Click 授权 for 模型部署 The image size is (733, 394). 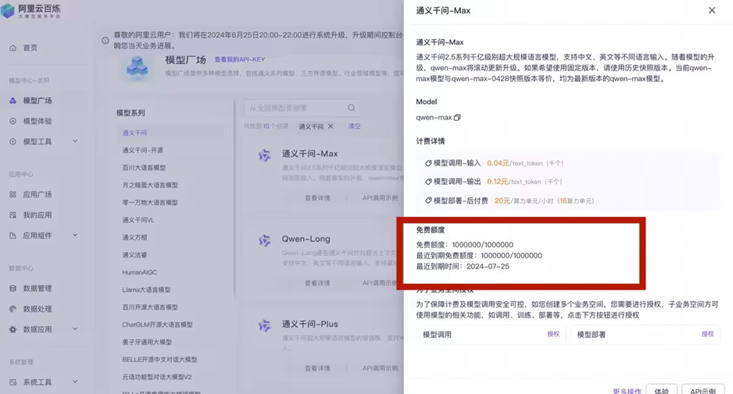pyautogui.click(x=708, y=334)
